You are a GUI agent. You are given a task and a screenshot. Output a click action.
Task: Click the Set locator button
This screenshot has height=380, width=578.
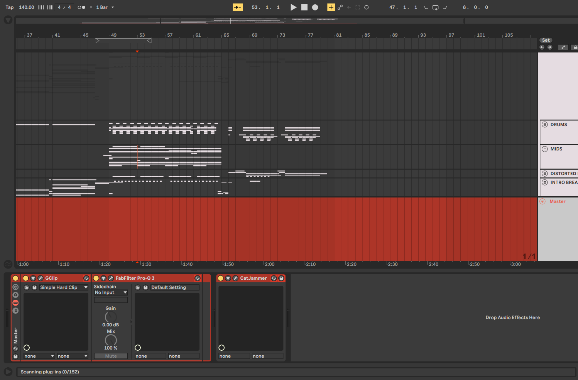(x=546, y=40)
